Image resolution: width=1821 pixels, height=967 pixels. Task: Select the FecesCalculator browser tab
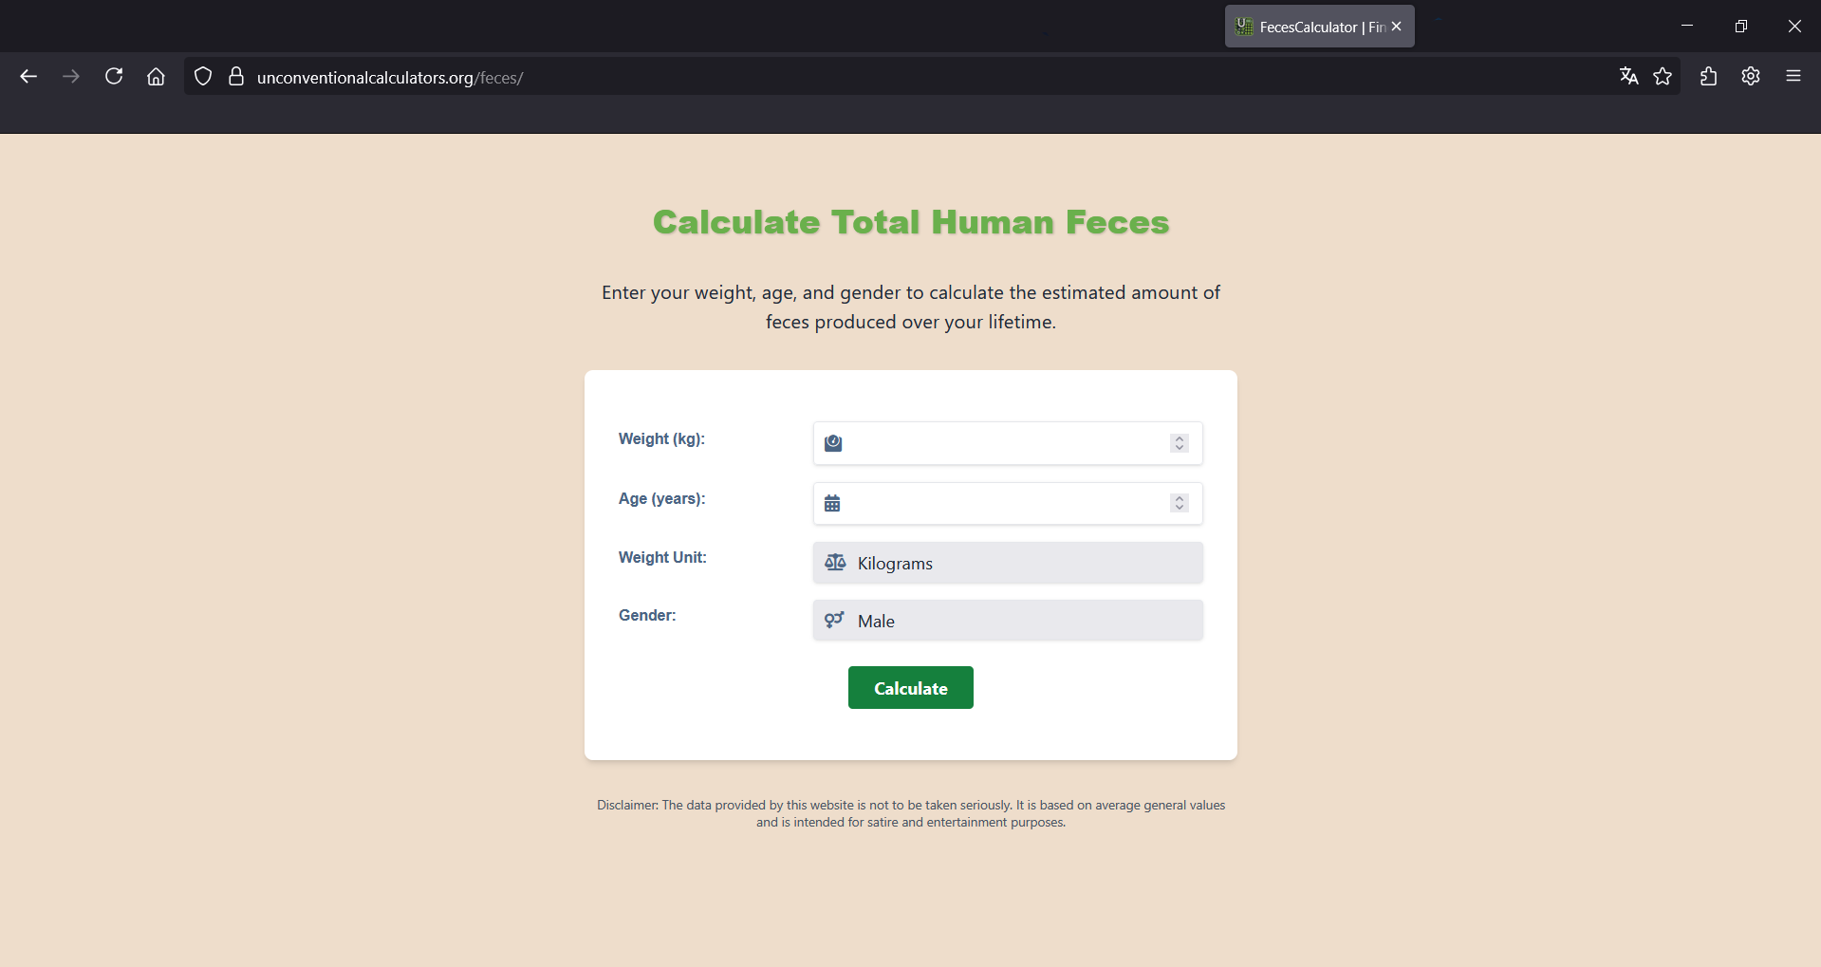pos(1319,27)
